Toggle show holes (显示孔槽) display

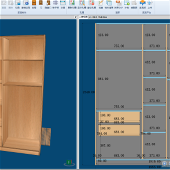click(x=82, y=4)
